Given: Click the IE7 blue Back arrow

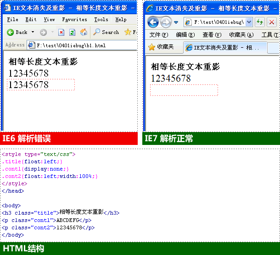Looking at the screenshot, I should click(x=153, y=22).
